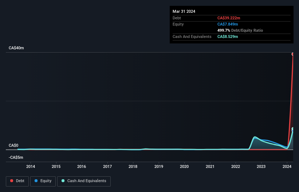This screenshot has height=192, width=299.
Task: Click the CA$40m y-axis label
Action: [16, 48]
